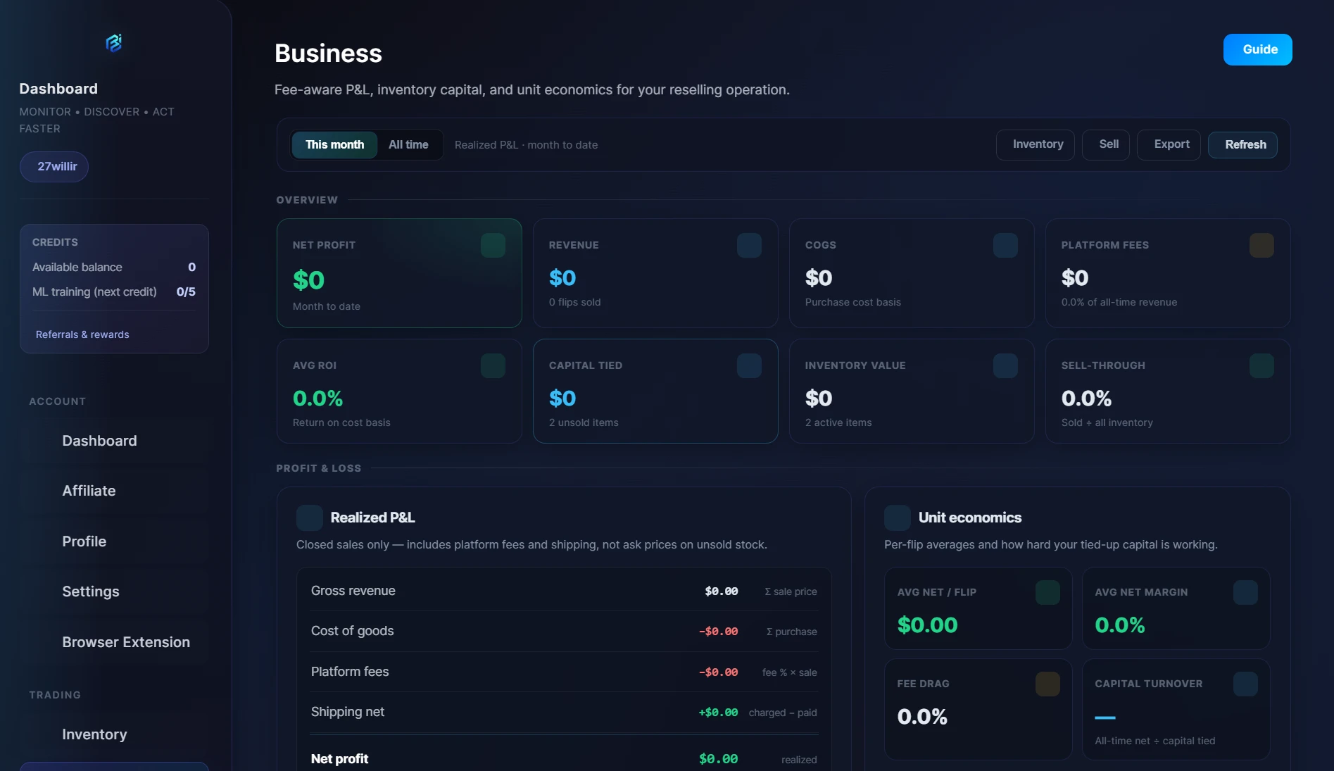The height and width of the screenshot is (771, 1334).
Task: Click the Unit economics section icon
Action: [898, 518]
